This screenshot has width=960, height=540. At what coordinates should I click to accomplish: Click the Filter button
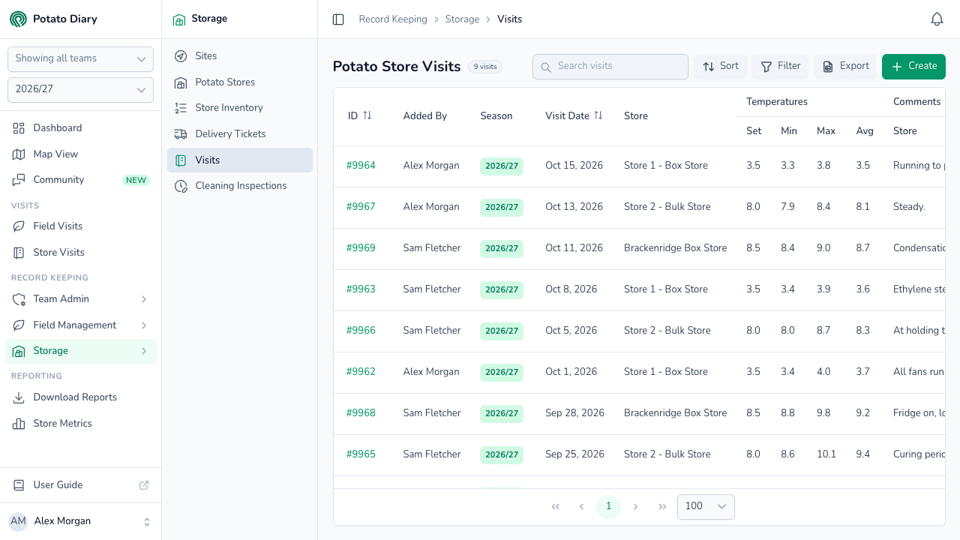pyautogui.click(x=780, y=66)
